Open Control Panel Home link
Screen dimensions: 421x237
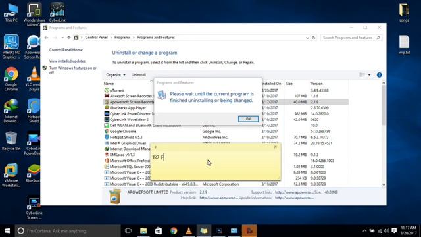point(66,50)
